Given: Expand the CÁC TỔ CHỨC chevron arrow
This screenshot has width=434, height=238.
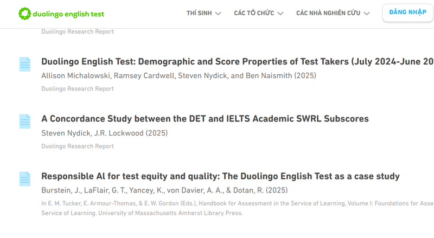Looking at the screenshot, I should 280,14.
